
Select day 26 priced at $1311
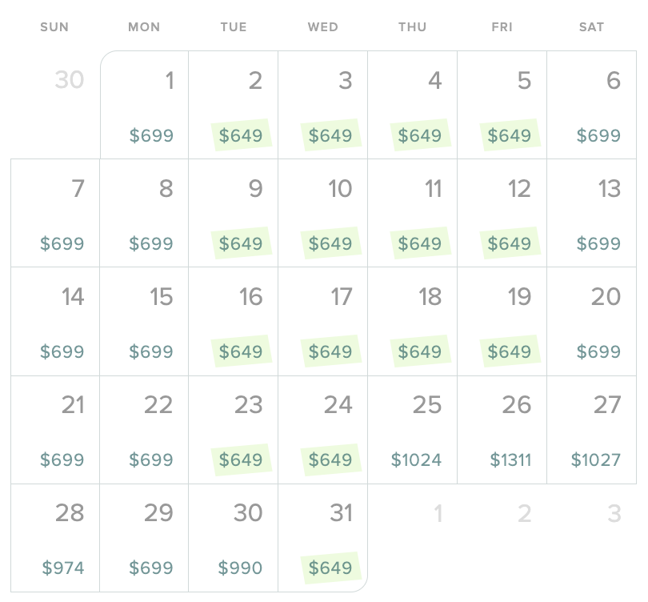tap(502, 430)
